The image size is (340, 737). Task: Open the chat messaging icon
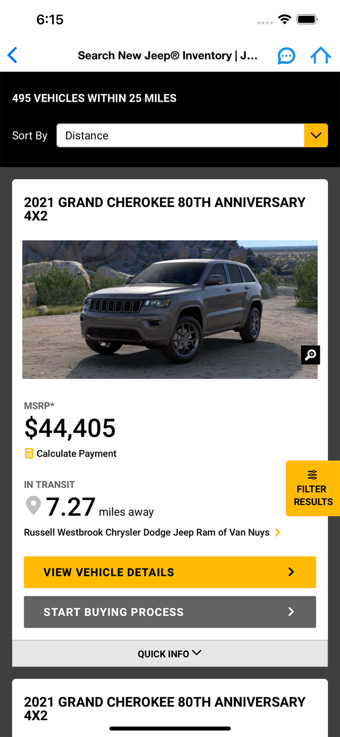tap(287, 56)
